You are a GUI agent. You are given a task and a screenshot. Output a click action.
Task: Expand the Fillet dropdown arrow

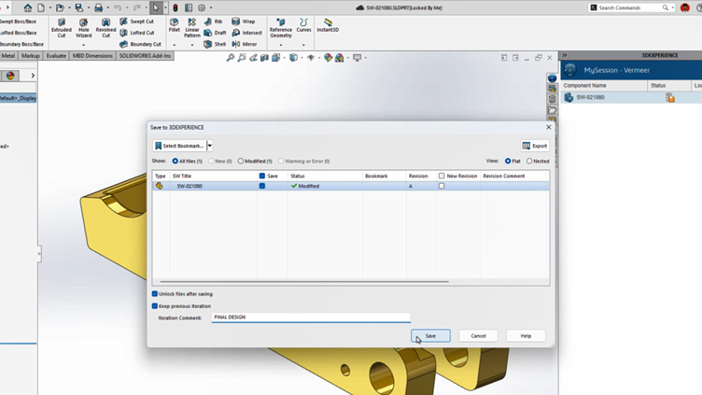tap(175, 45)
